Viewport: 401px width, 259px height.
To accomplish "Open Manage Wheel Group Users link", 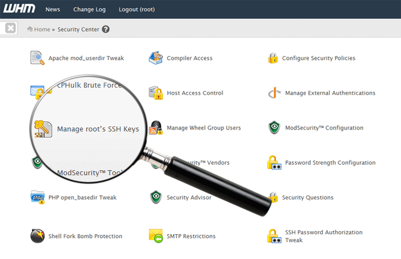I will (x=204, y=128).
